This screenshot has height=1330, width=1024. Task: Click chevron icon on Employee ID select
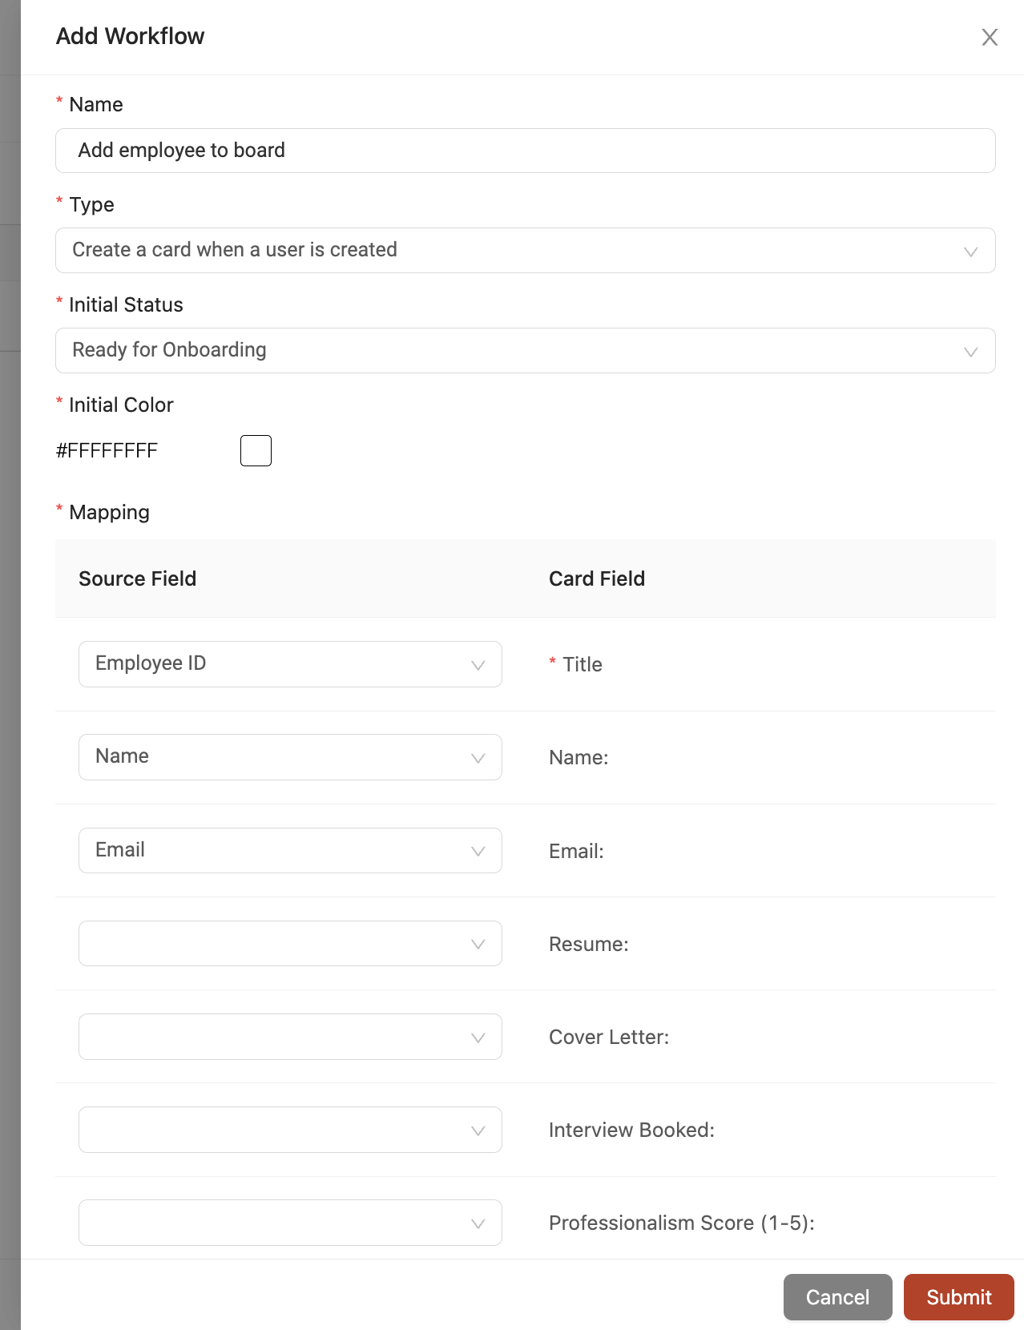click(x=478, y=665)
